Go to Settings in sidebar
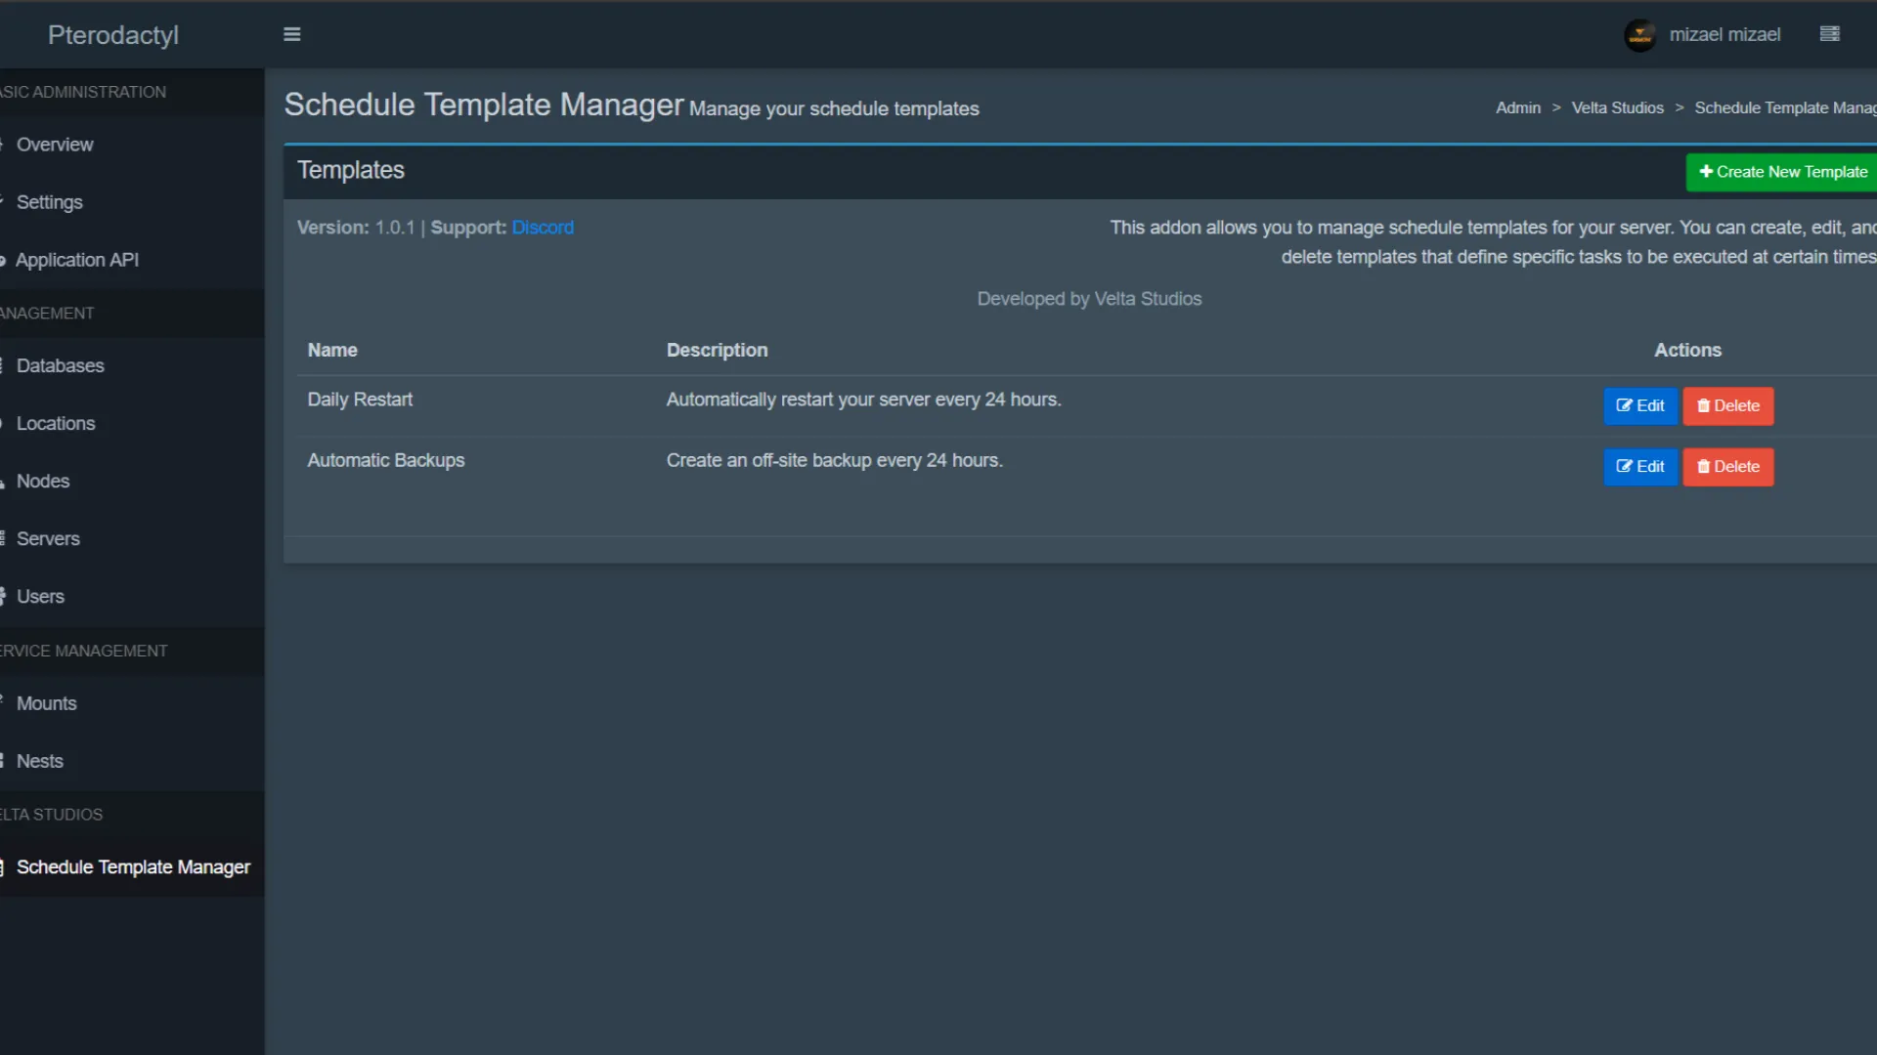This screenshot has height=1055, width=1877. tap(49, 202)
